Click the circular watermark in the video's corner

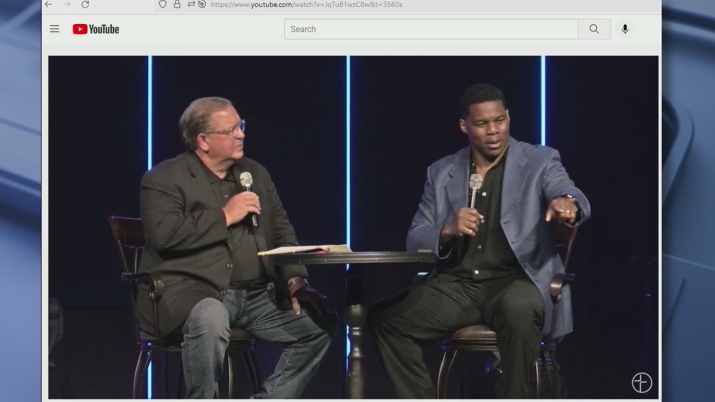[640, 382]
